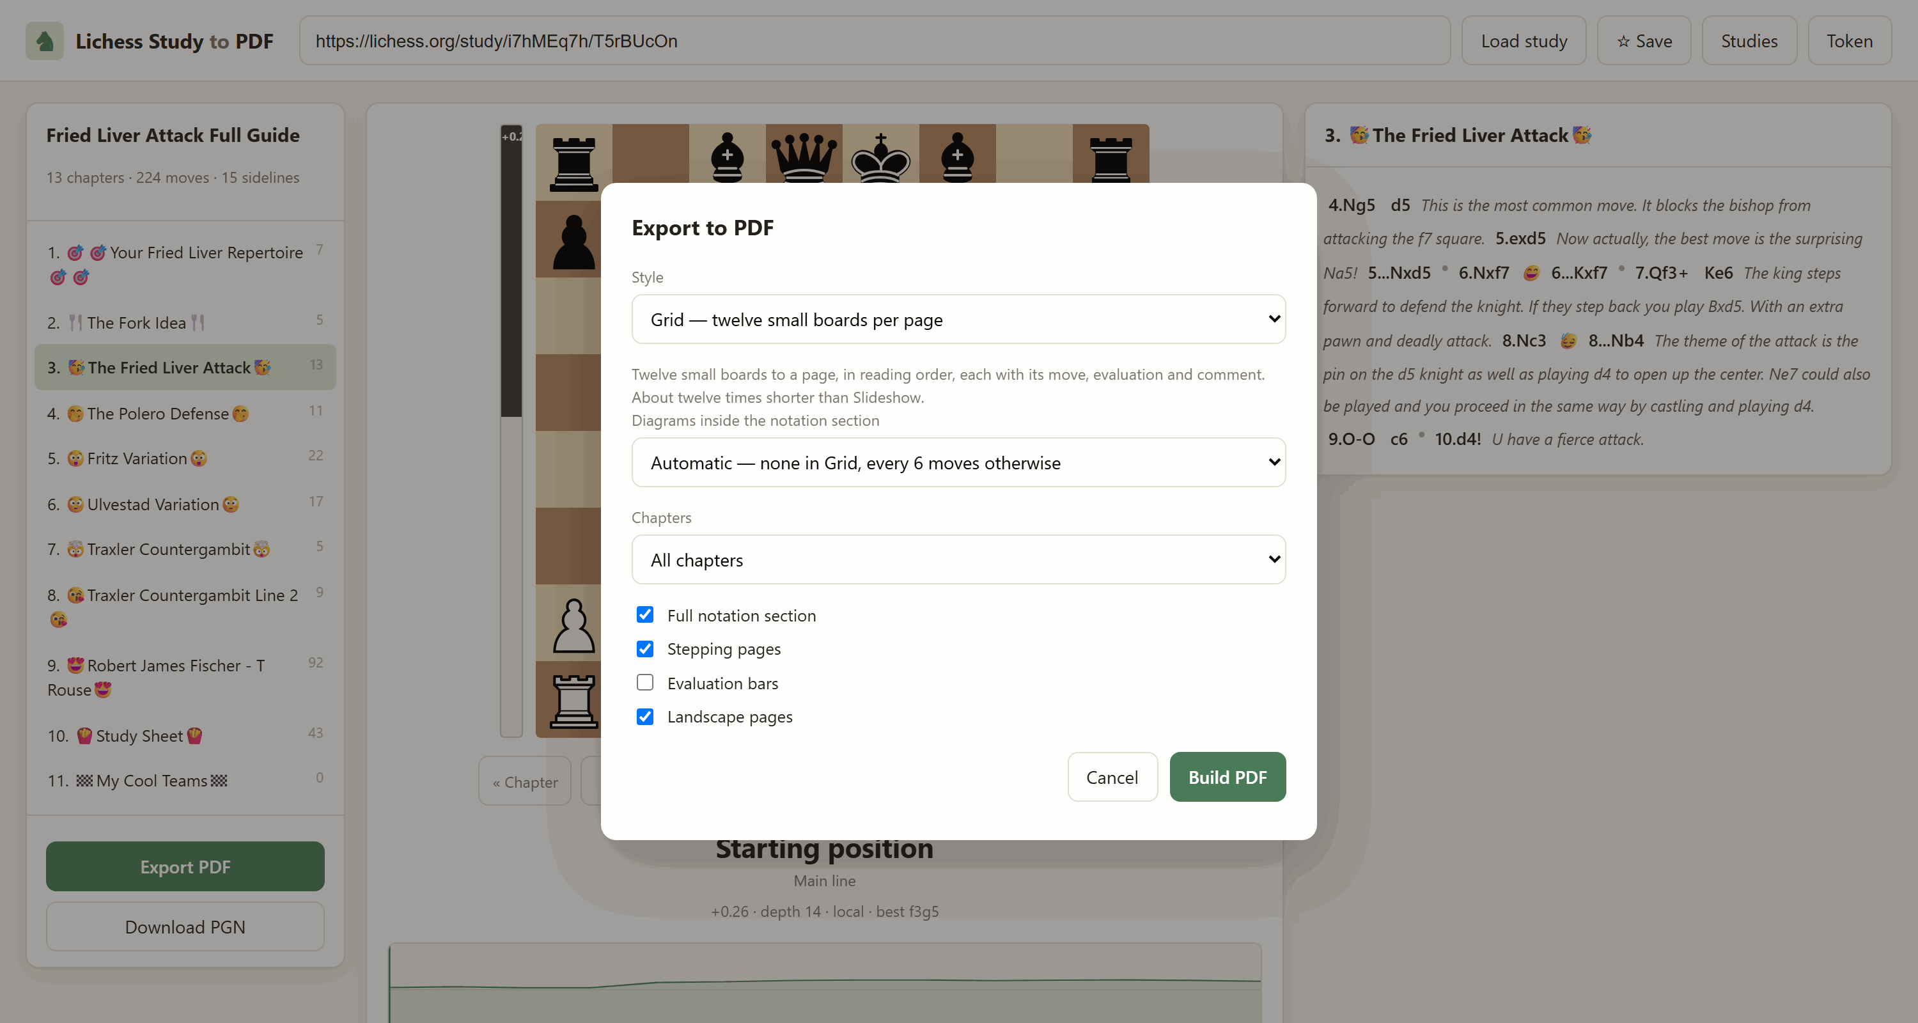Open chapter 6 Ulvestad Variation
The image size is (1918, 1023).
click(x=185, y=504)
